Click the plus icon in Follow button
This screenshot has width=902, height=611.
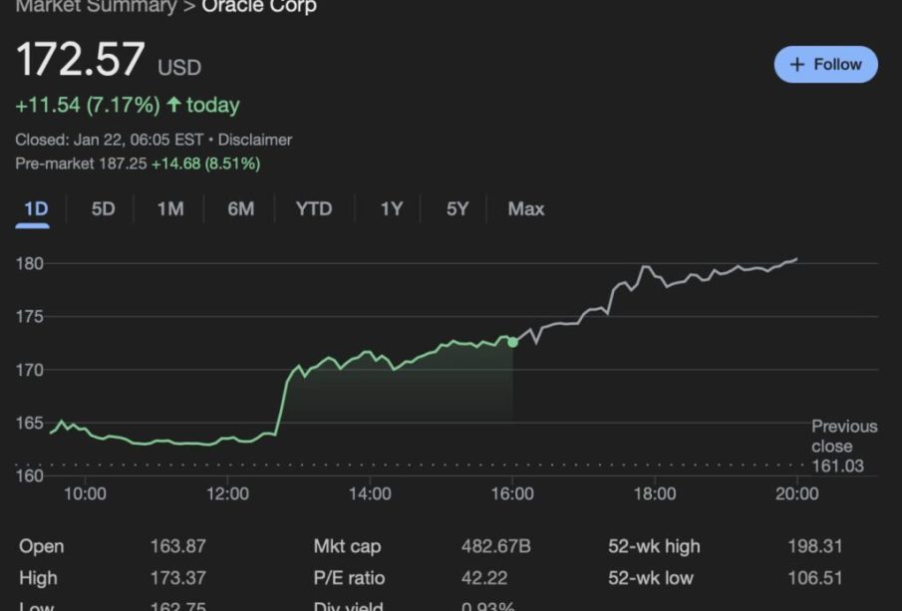[x=796, y=64]
